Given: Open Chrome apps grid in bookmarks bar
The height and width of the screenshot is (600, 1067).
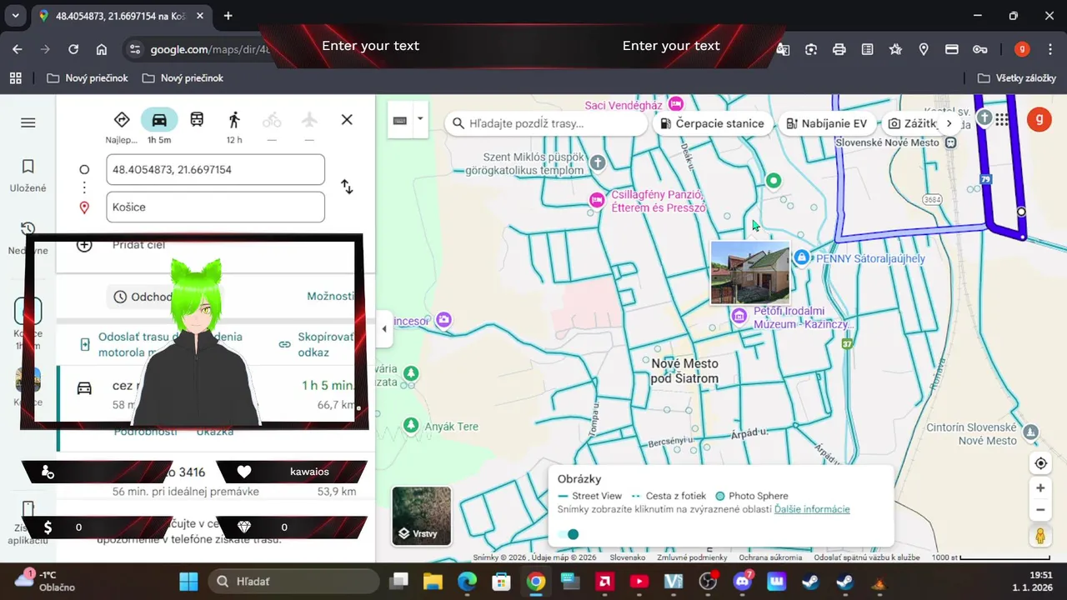Looking at the screenshot, I should pos(15,77).
